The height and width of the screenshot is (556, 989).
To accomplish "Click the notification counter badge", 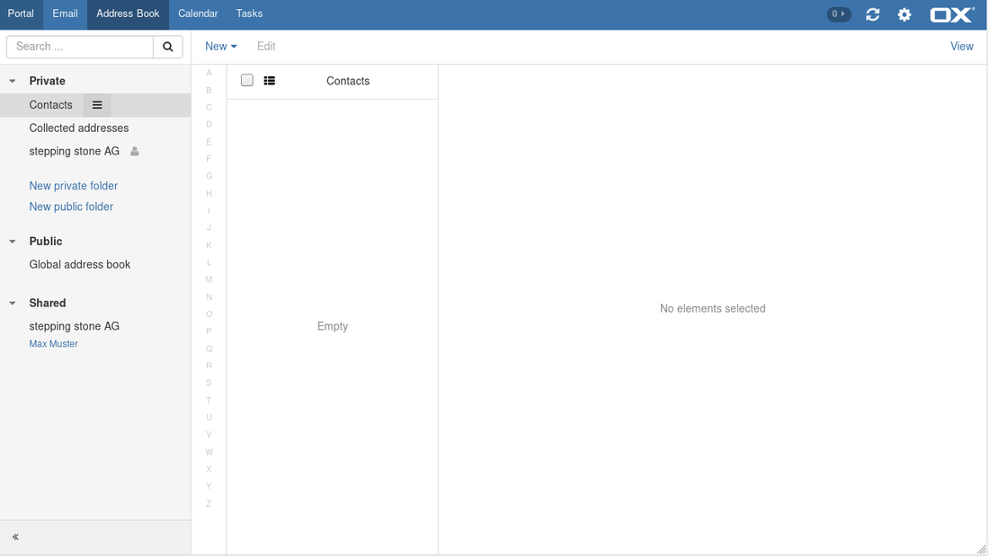I will point(838,14).
